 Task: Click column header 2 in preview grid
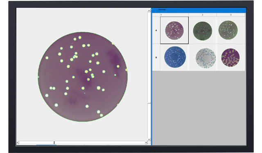click(x=203, y=15)
